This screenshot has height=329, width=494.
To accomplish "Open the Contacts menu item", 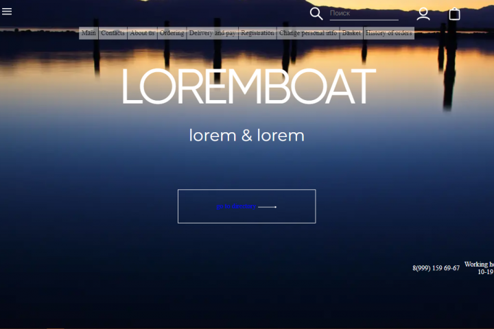I will pos(113,33).
